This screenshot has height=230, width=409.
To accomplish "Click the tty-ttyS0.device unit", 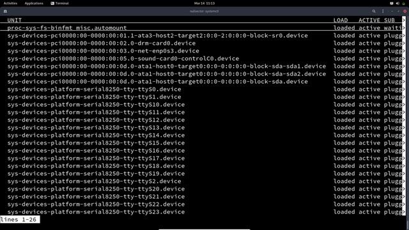I will pos(94,89).
